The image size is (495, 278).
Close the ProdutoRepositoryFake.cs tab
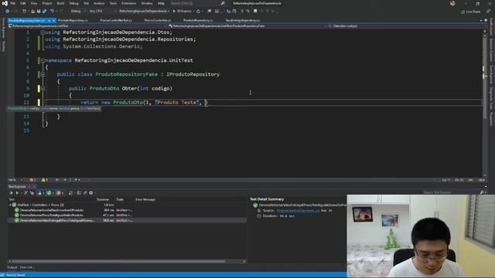tap(53, 21)
